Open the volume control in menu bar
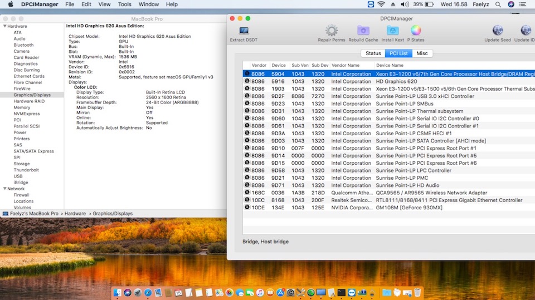This screenshot has height=300, width=535. 405,4
